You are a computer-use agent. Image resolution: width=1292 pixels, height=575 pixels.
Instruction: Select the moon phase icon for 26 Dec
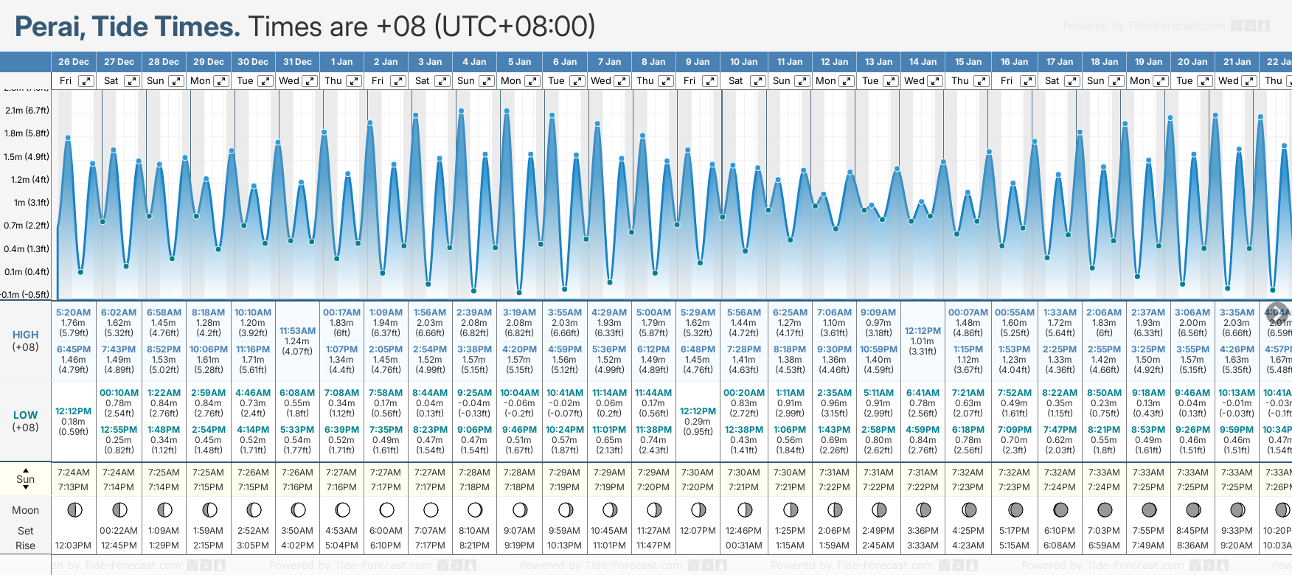coord(74,509)
